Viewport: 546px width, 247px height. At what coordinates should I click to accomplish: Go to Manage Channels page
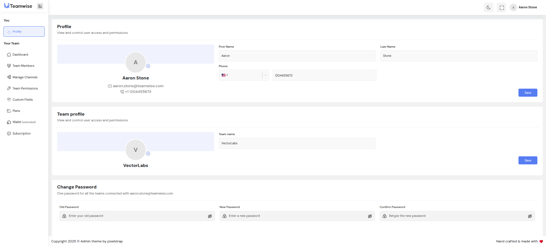coord(25,77)
